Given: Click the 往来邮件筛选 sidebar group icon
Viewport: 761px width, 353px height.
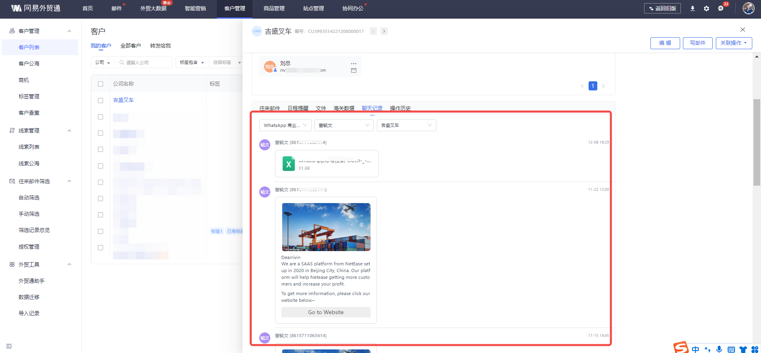Looking at the screenshot, I should click(12, 181).
